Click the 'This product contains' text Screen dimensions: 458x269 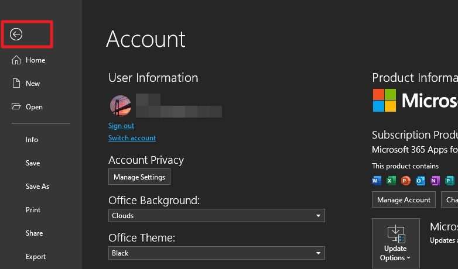[x=405, y=166]
